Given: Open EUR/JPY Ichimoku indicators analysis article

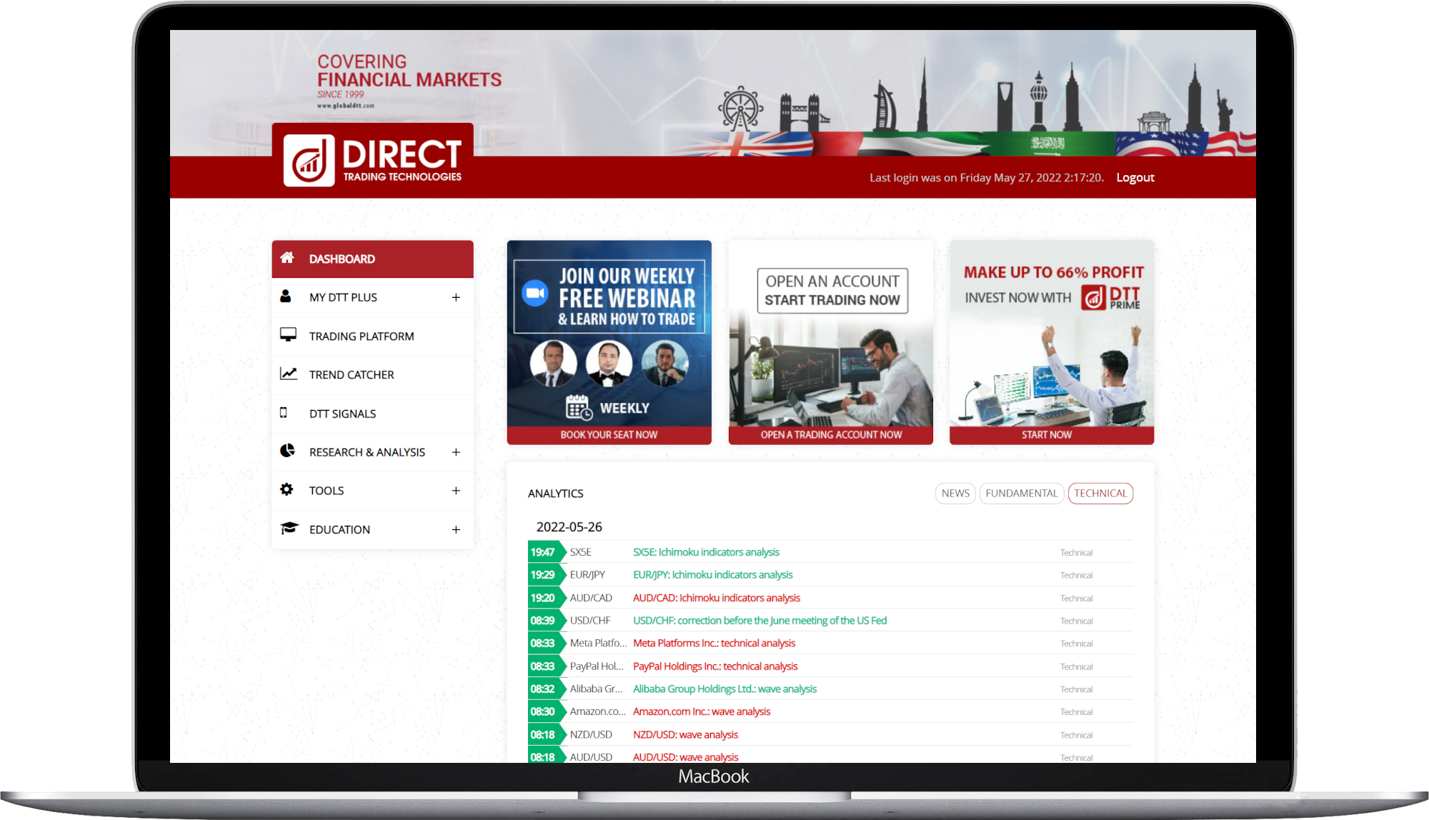Looking at the screenshot, I should tap(712, 574).
